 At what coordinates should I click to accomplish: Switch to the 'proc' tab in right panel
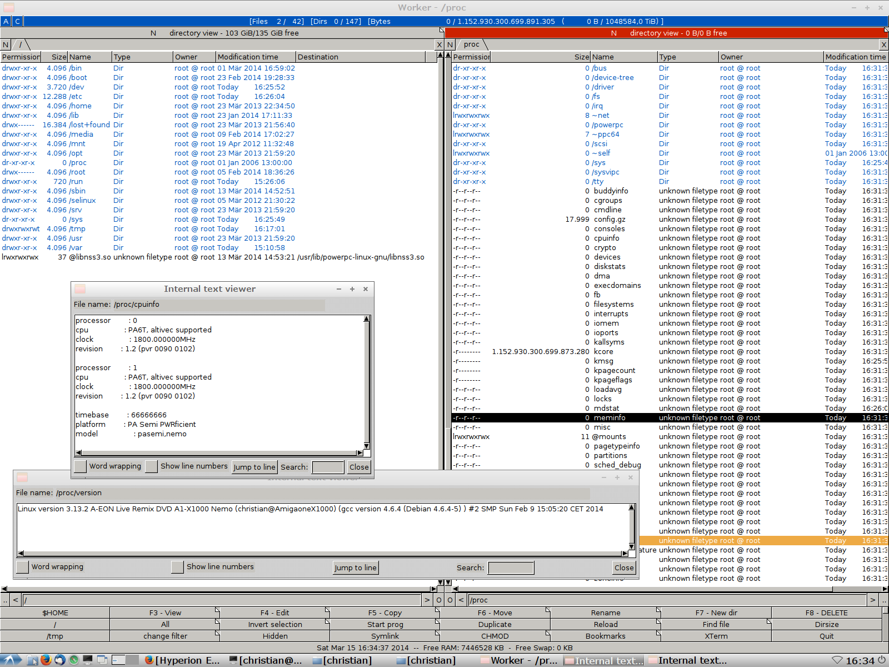pyautogui.click(x=471, y=44)
